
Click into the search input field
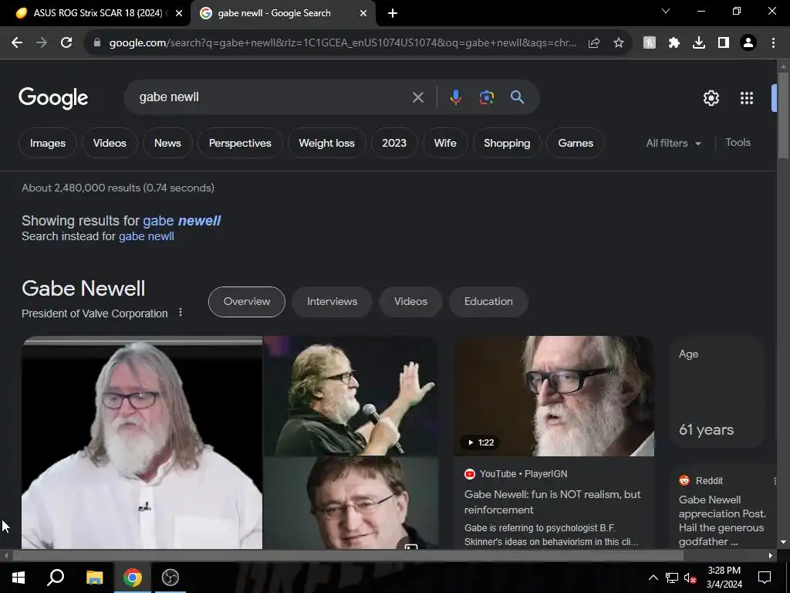coord(272,97)
